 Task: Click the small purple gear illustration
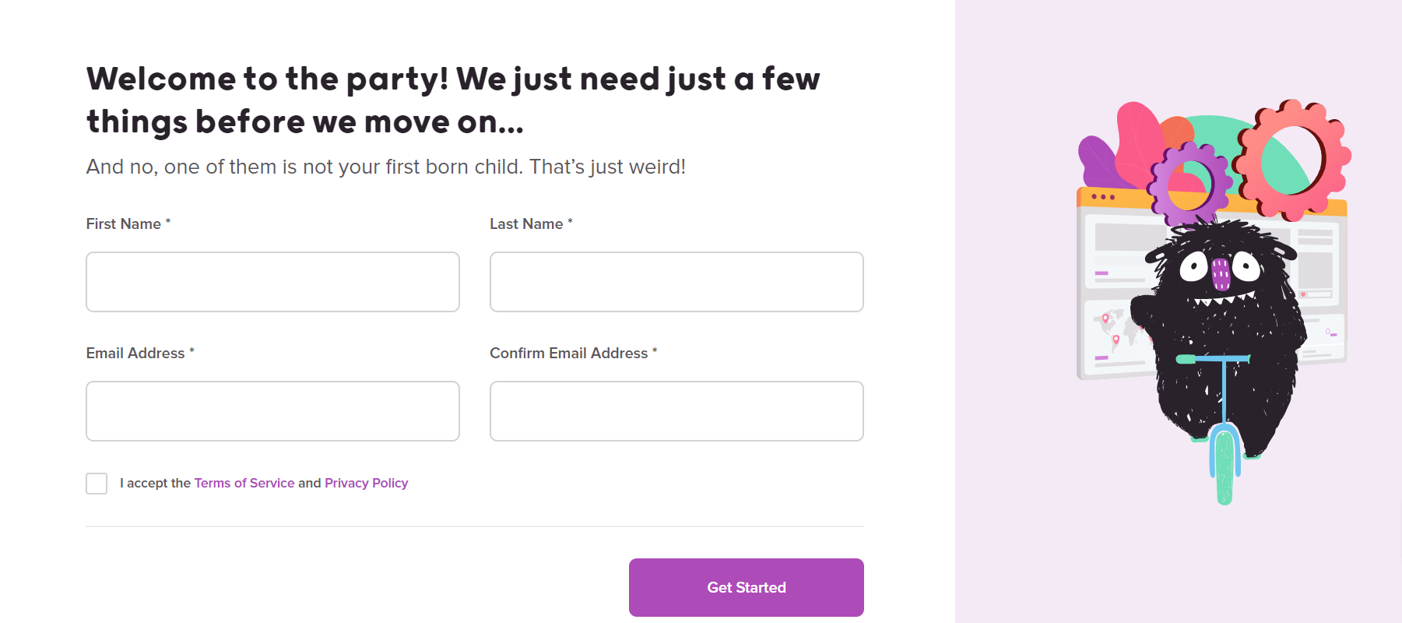tap(1189, 185)
